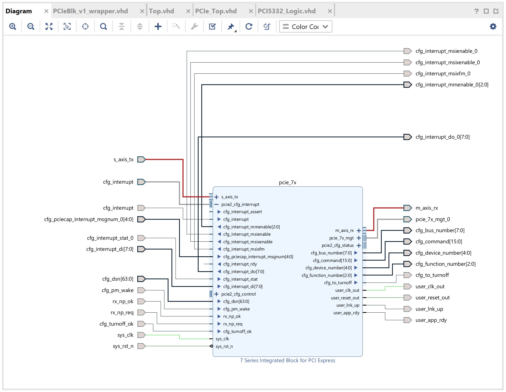Viewport: 506px width, 392px height.
Task: Click the pcie_7x block title
Action: pos(288,183)
